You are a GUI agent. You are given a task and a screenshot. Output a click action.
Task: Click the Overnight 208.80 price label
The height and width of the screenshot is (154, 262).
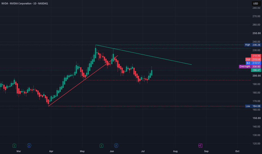[250, 66]
